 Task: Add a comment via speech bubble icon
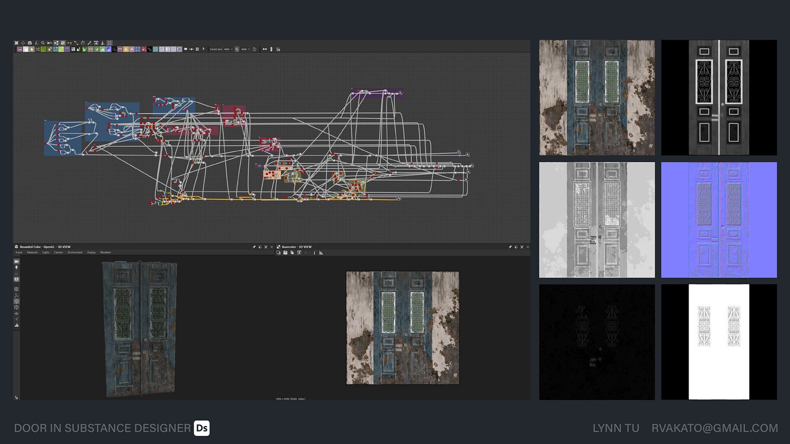tap(186, 49)
